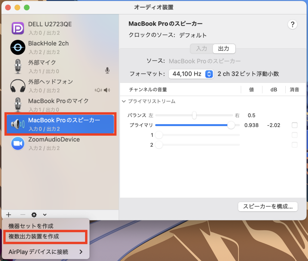
Task: Click the スピーカーを構成 button
Action: [x=267, y=207]
